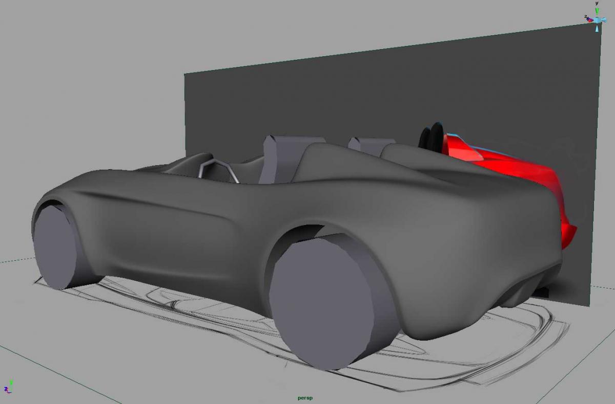Select the rear wheel cylinder of the car
This screenshot has height=404, width=615.
coord(329,302)
